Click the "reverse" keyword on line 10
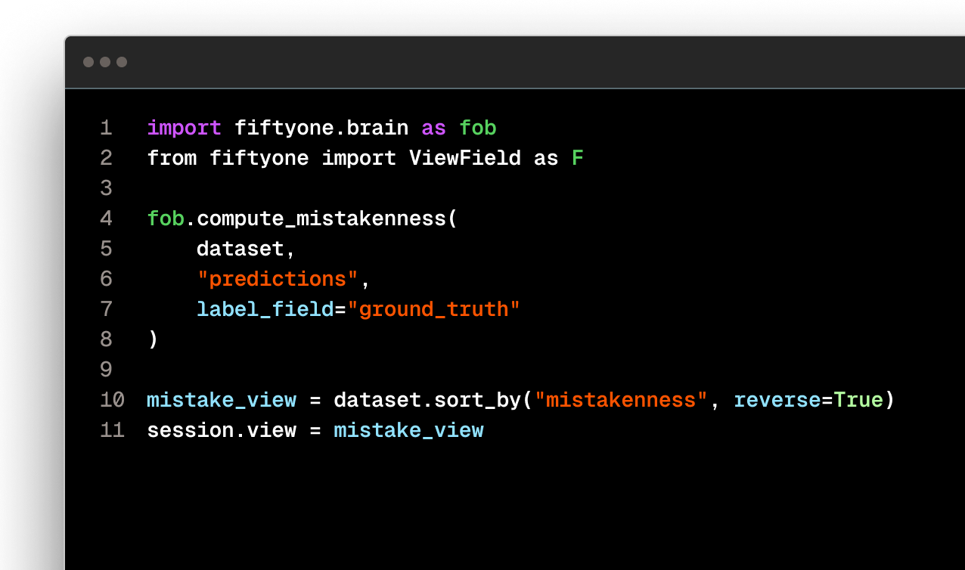Viewport: 965px width, 570px height. (777, 401)
